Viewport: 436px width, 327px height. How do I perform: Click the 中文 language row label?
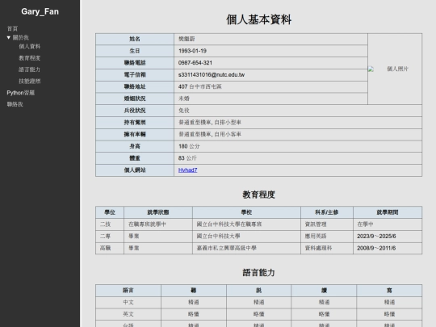point(128,302)
